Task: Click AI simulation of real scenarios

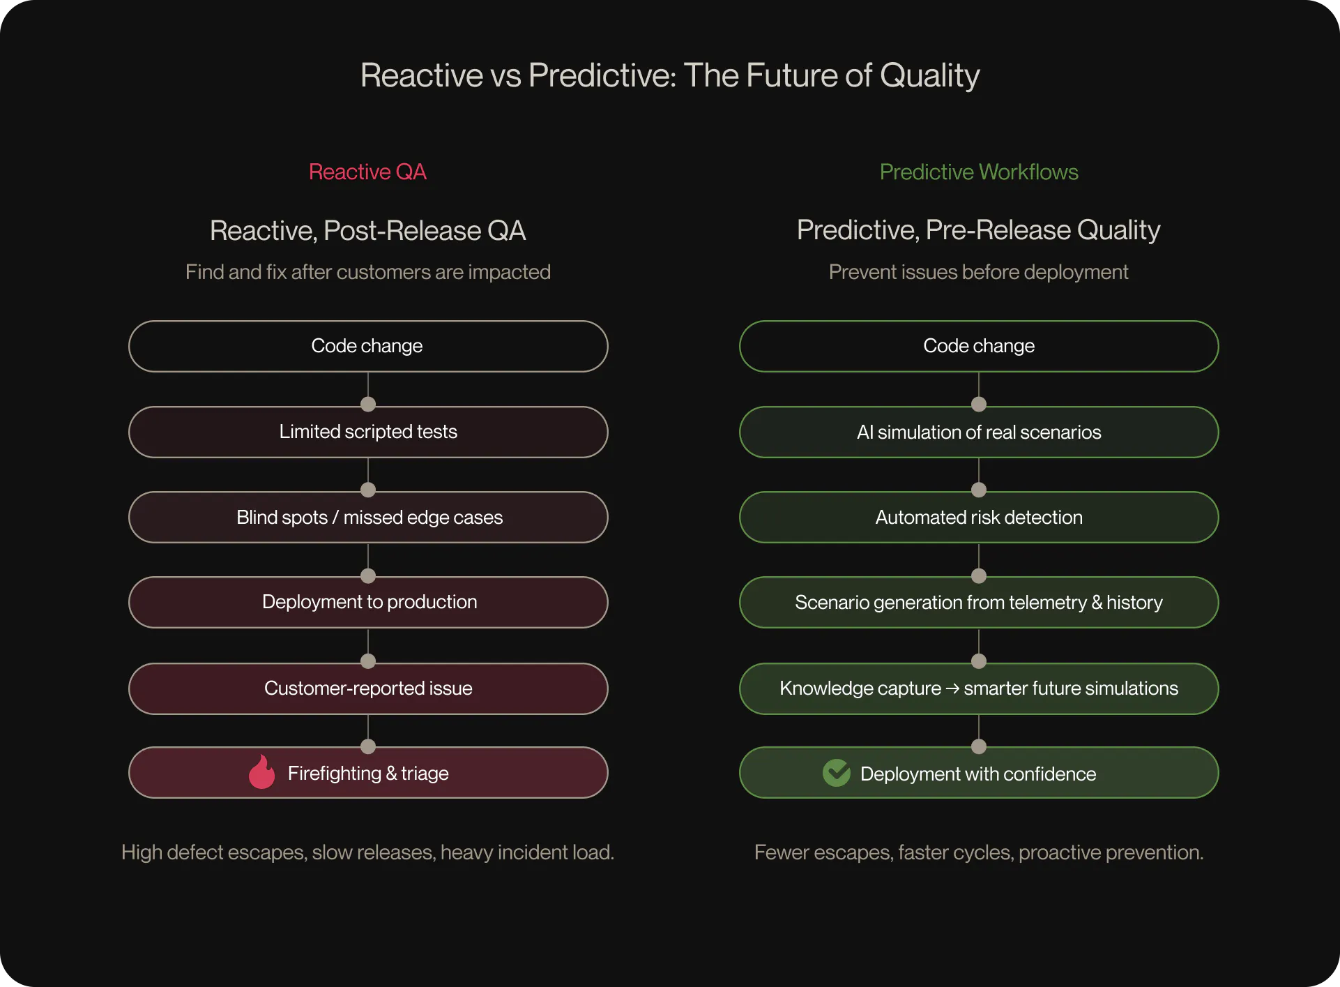Action: (978, 432)
